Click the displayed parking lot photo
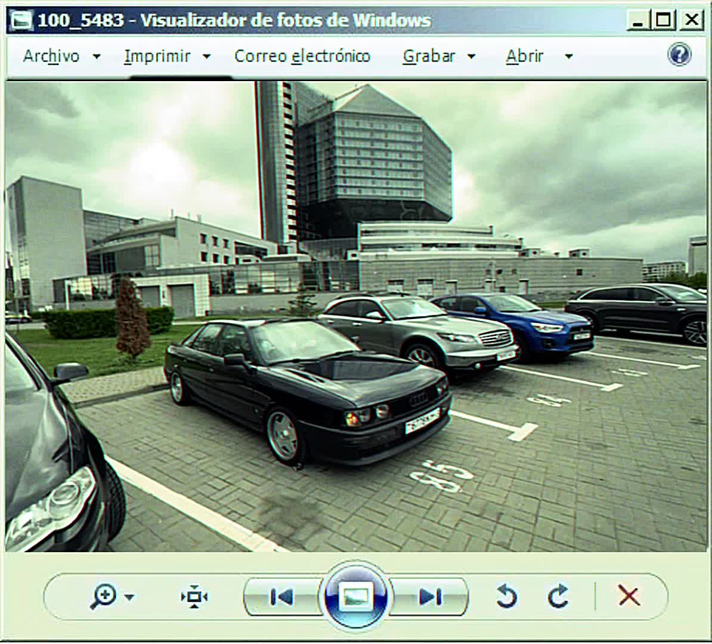The image size is (712, 644). 356,317
